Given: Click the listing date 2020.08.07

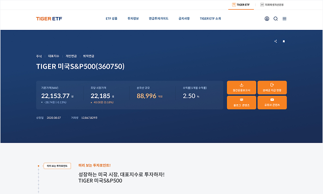Looking at the screenshot, I should pos(54,118).
